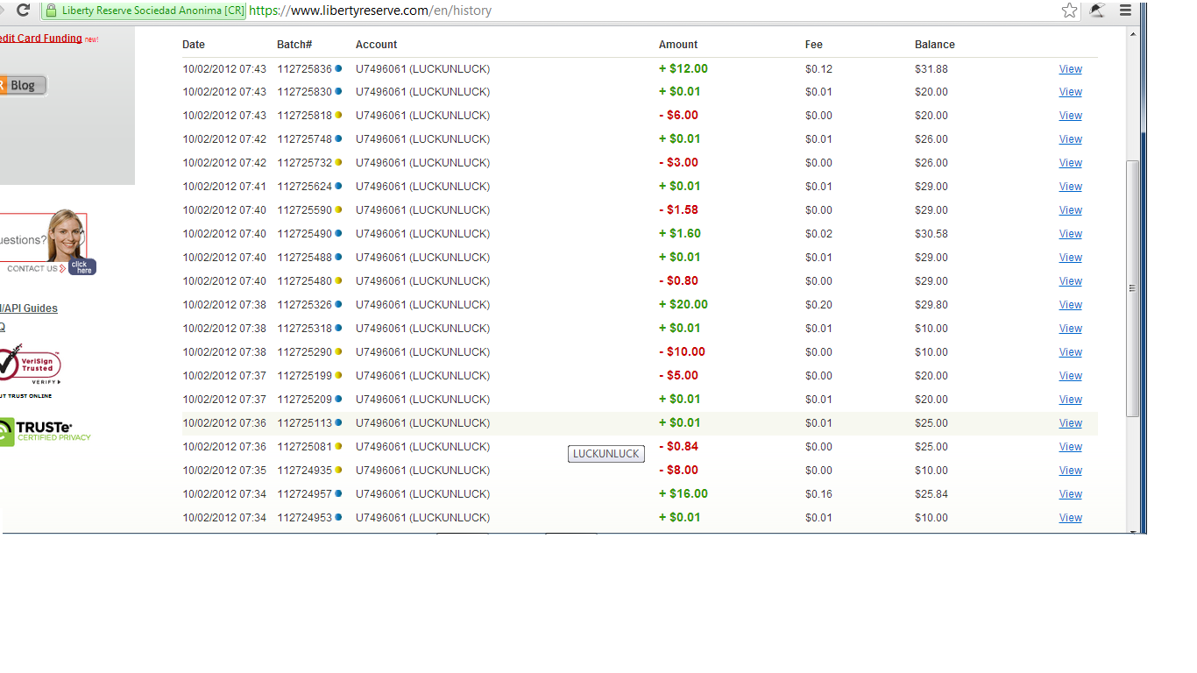Click the VeriSign Trusted seal
The width and height of the screenshot is (1197, 673).
[30, 365]
